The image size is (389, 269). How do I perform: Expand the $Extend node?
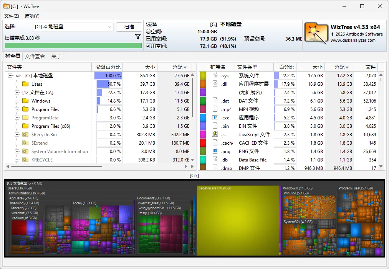[x=17, y=143]
